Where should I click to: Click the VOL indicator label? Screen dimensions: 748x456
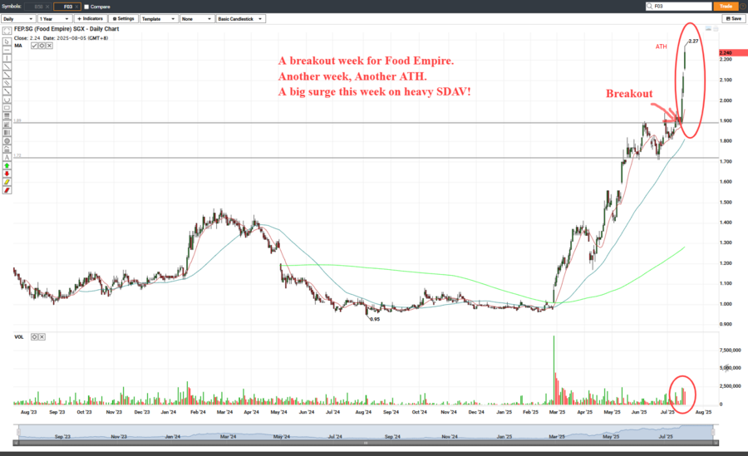pyautogui.click(x=19, y=336)
